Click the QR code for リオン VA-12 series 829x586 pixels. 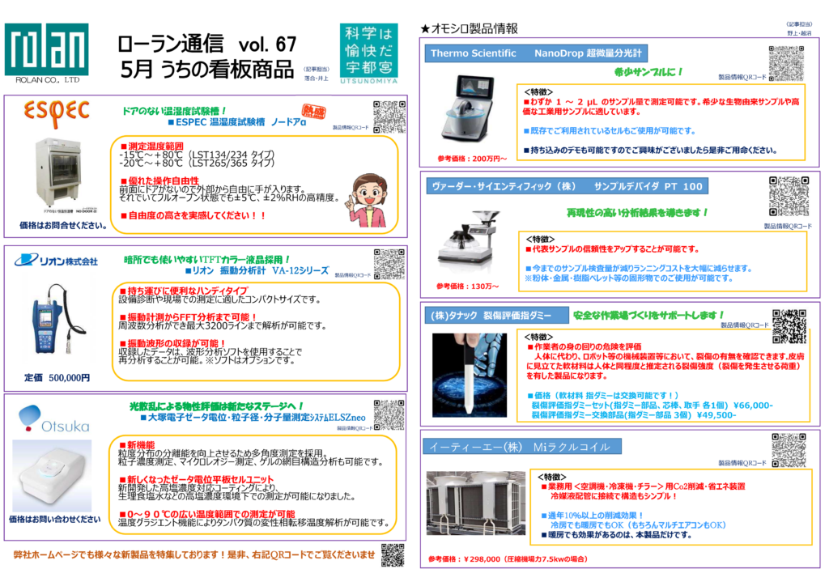pyautogui.click(x=389, y=264)
